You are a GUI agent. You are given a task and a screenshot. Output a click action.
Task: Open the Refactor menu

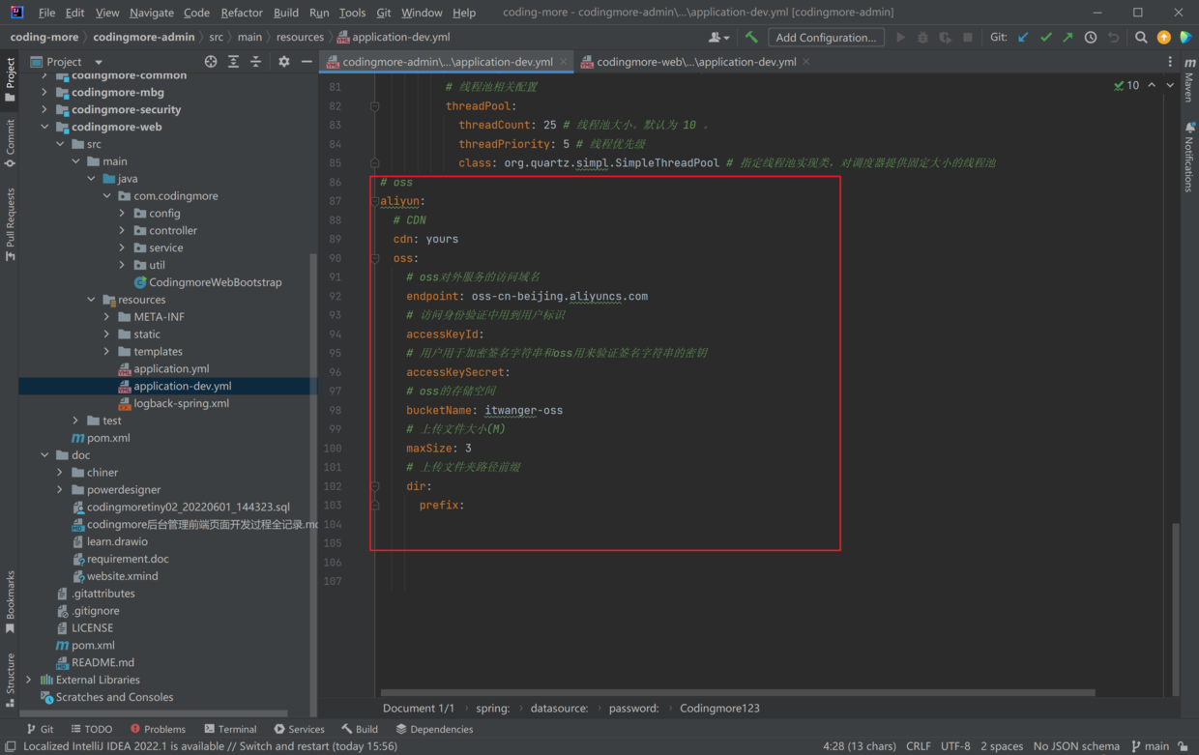tap(241, 13)
